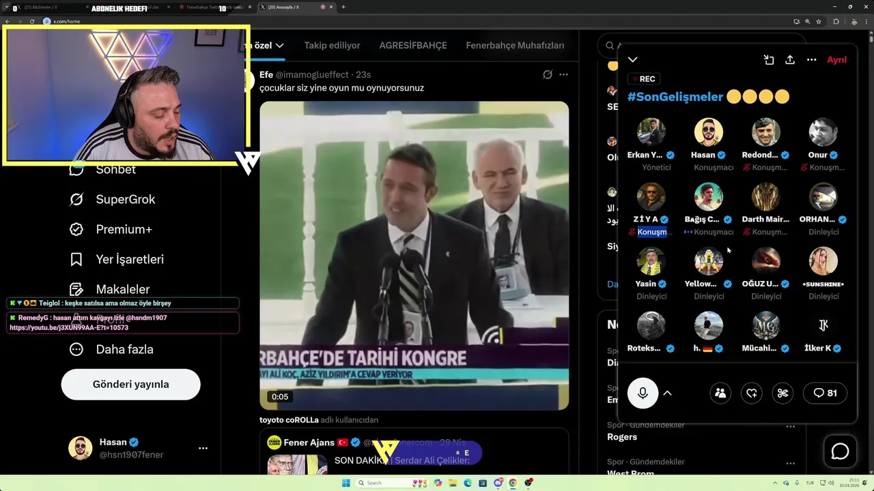The image size is (874, 491).
Task: Select OĞUZ U... listener avatar
Action: point(766,261)
